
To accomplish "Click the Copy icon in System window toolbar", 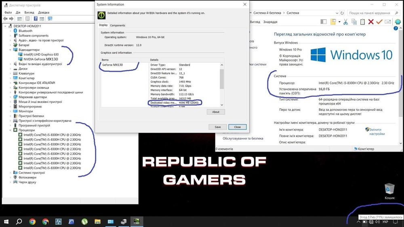I will click(354, 22).
